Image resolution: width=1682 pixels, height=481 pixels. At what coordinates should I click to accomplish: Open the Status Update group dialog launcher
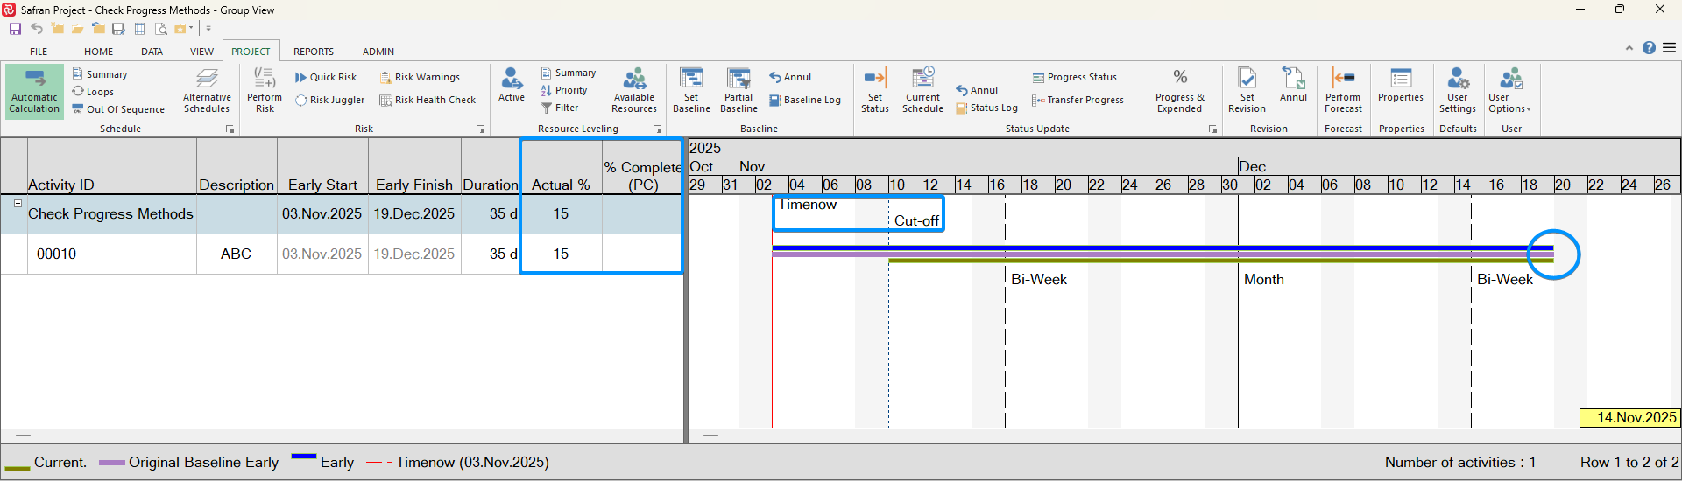pos(1212,129)
